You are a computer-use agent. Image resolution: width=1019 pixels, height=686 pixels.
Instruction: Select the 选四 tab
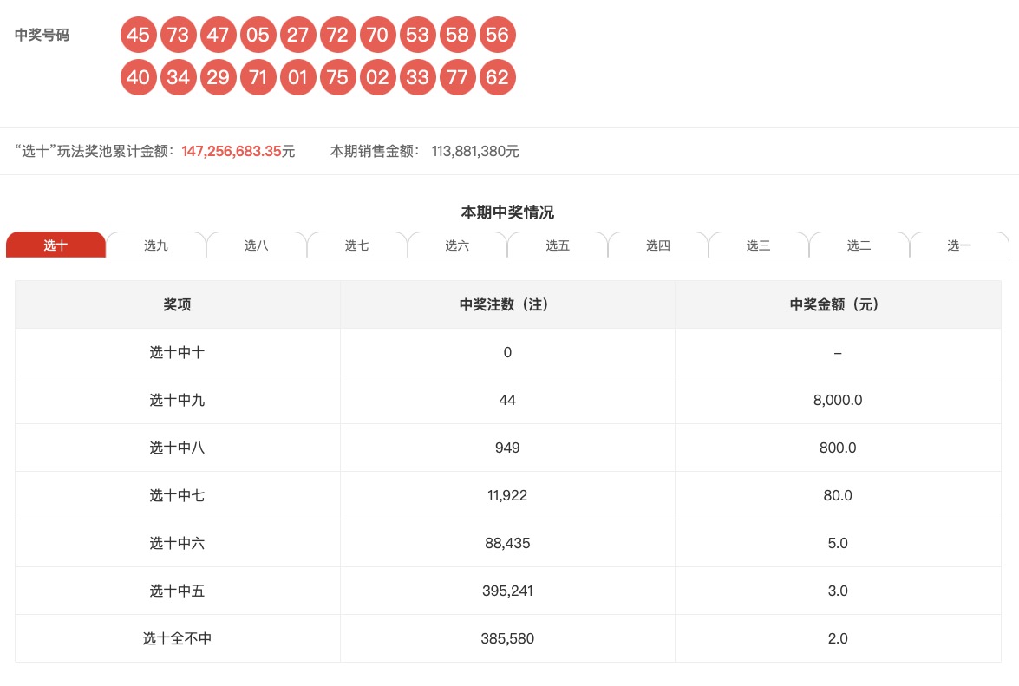click(x=658, y=245)
